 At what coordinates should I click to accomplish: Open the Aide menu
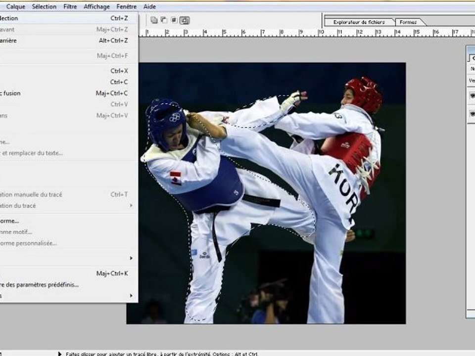149,6
